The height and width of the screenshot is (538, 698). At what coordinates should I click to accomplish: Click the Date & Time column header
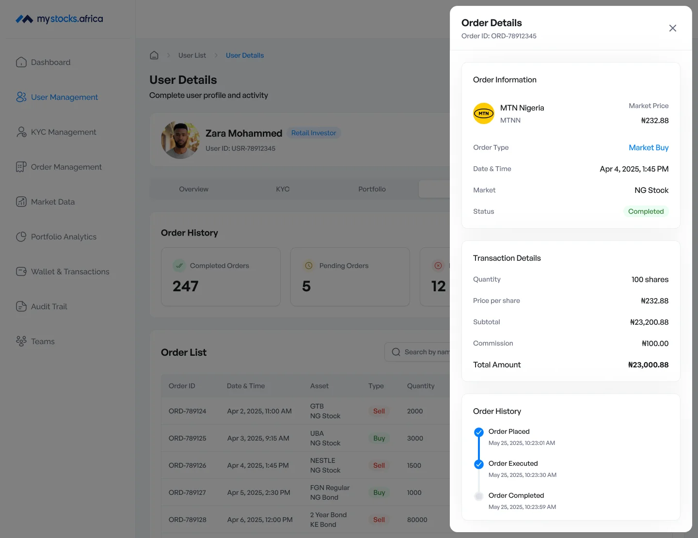click(x=246, y=386)
